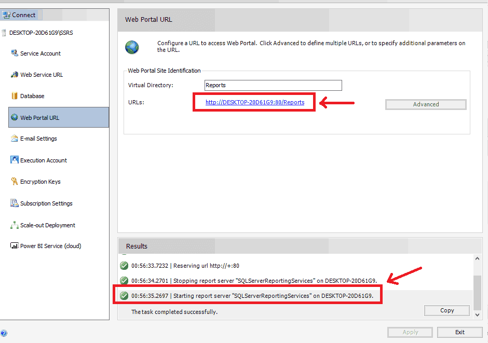Click the Execution Account icon
Image resolution: width=488 pixels, height=343 pixels.
pyautogui.click(x=15, y=160)
